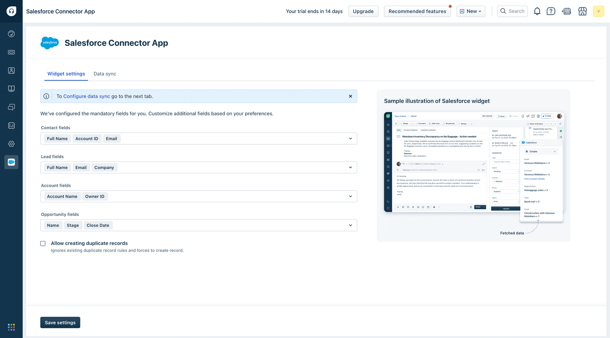
Task: Open the Forums chat icon in sidebar
Action: tap(11, 107)
